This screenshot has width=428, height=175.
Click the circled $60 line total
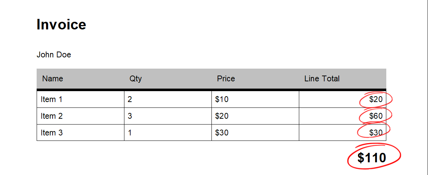point(376,116)
